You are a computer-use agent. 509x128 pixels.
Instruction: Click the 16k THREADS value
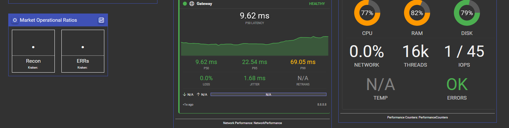pyautogui.click(x=416, y=51)
